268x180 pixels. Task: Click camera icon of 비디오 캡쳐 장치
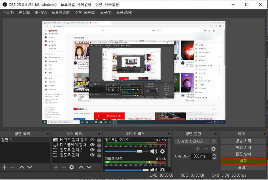point(55,140)
